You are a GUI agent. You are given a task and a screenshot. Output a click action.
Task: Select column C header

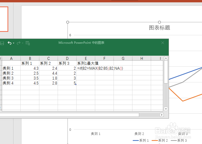[49, 59]
